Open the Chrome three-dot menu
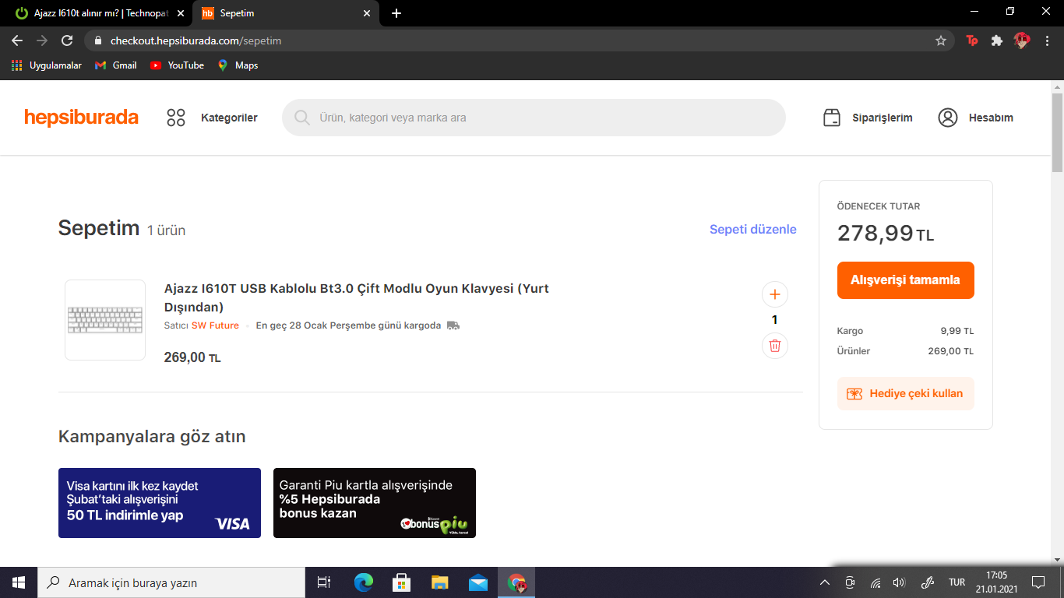Image resolution: width=1064 pixels, height=598 pixels. [1046, 40]
